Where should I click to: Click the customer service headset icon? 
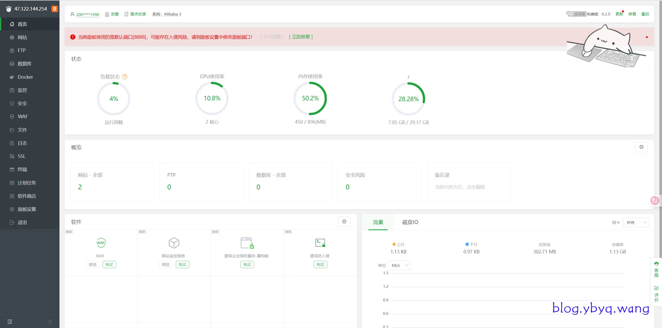tap(656, 264)
